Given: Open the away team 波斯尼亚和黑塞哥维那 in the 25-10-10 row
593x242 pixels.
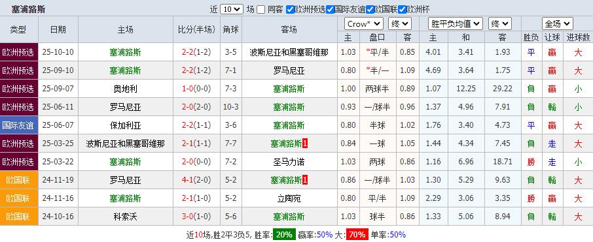Looking at the screenshot, I should point(289,52).
